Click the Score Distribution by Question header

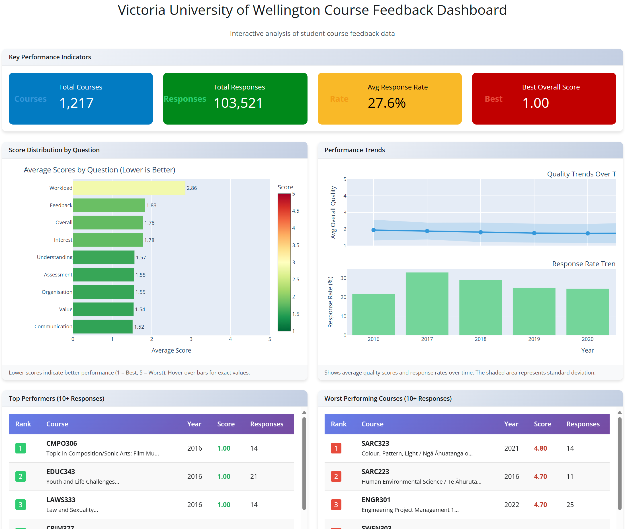coord(155,150)
